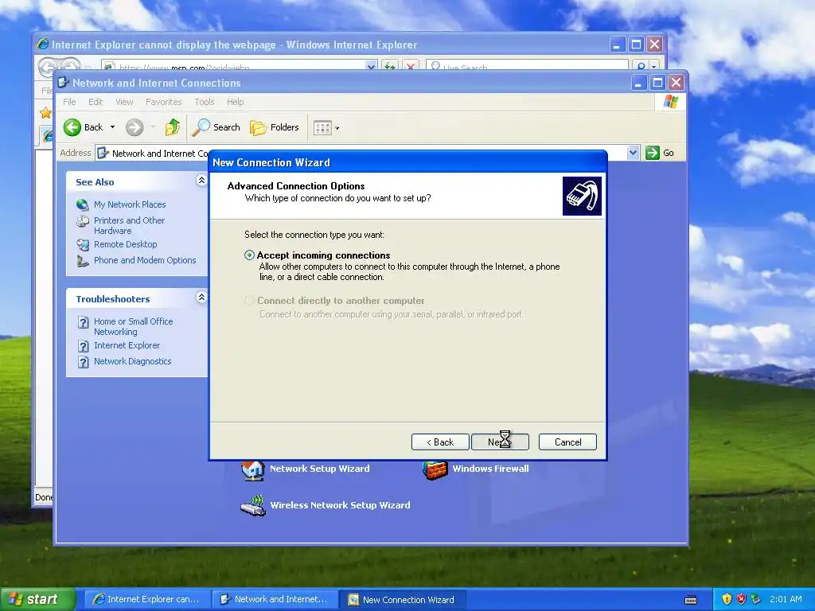Image resolution: width=815 pixels, height=611 pixels.
Task: Open Phone and Modem Options link
Action: (x=145, y=260)
